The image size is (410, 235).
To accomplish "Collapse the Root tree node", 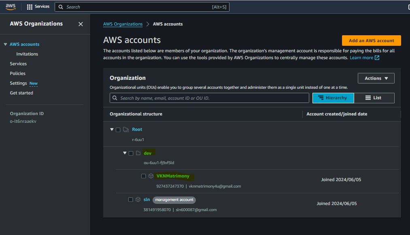I will [112, 130].
